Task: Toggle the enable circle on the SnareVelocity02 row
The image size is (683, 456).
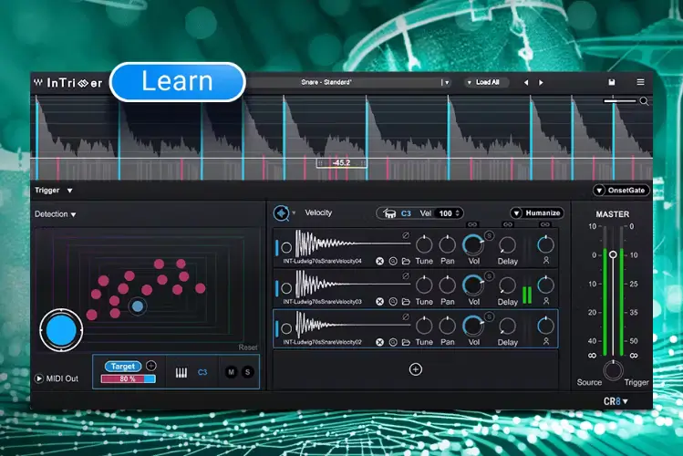Action: [x=286, y=328]
